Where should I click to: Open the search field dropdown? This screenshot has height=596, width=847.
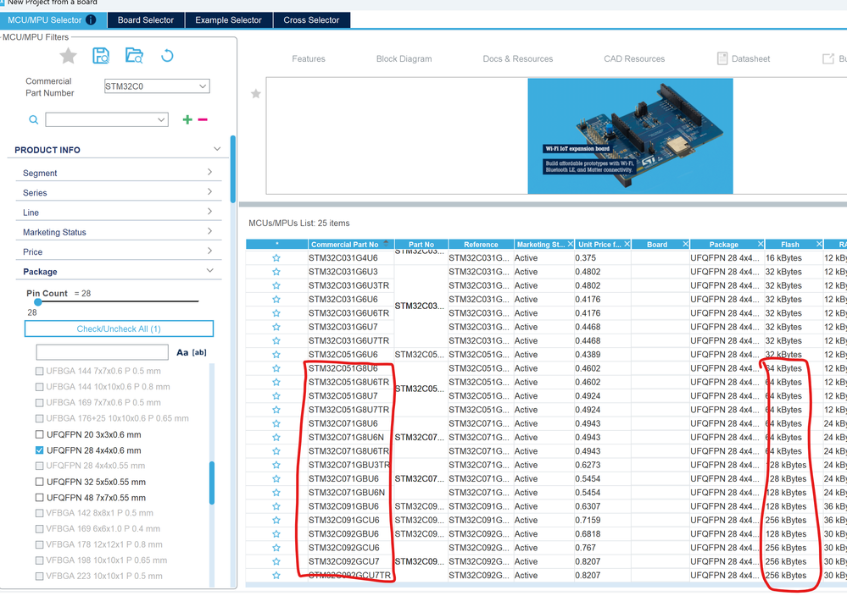coord(161,119)
